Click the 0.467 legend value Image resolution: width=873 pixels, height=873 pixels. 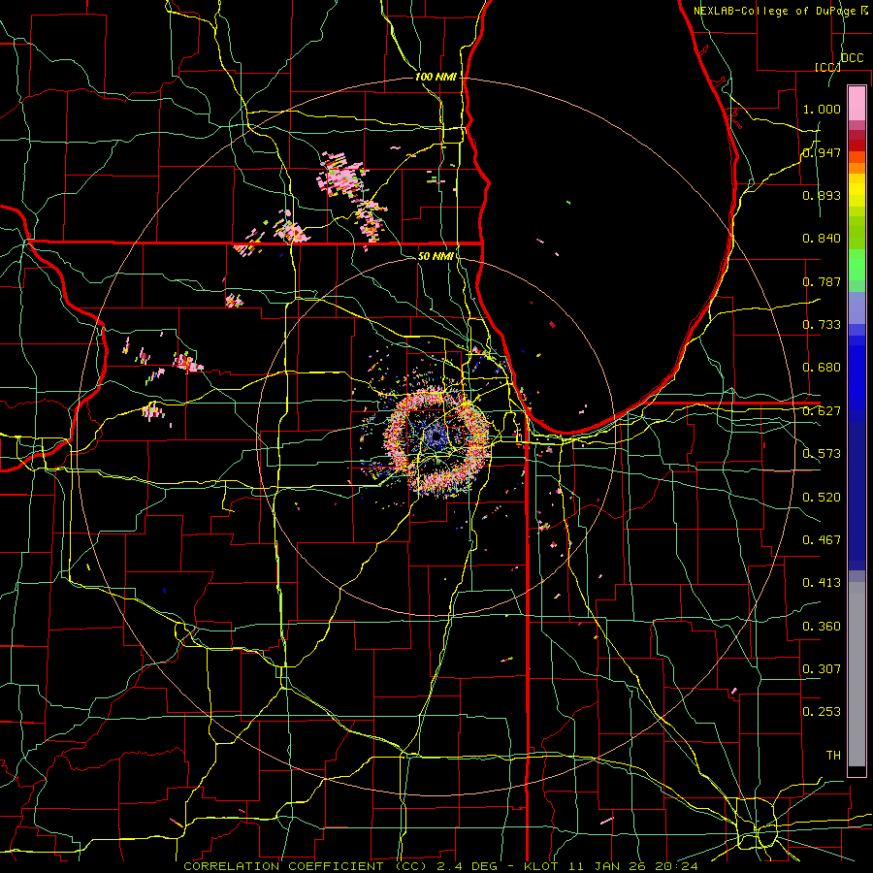(x=822, y=540)
